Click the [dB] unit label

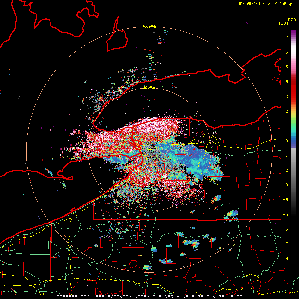point(283,23)
